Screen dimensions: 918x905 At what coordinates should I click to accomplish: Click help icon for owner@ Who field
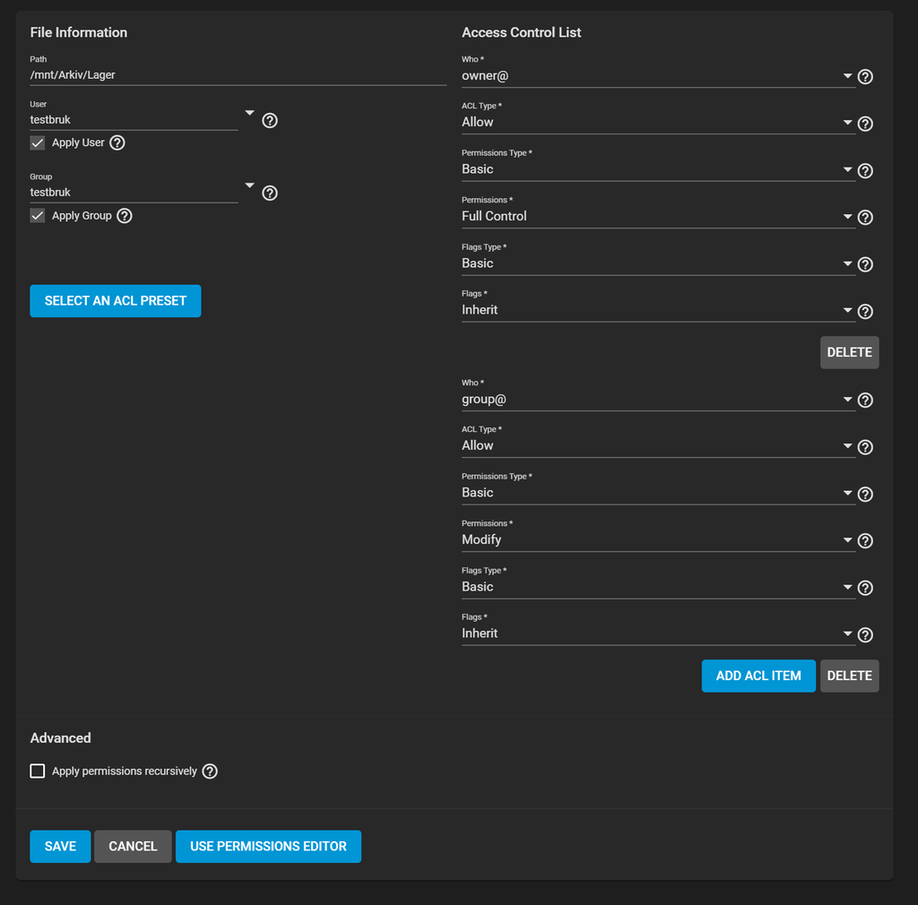point(865,77)
